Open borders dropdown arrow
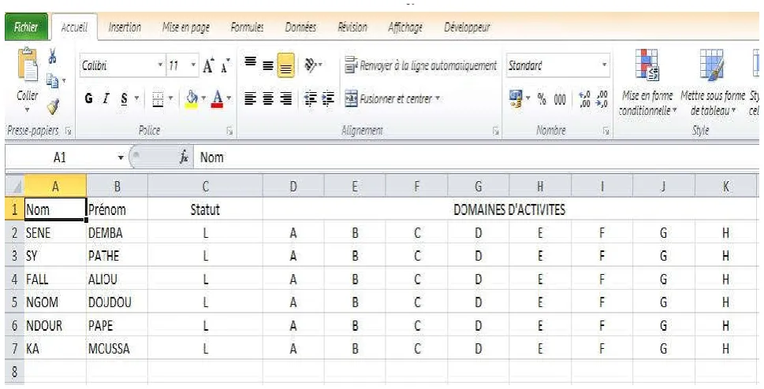764x389 pixels. 170,99
